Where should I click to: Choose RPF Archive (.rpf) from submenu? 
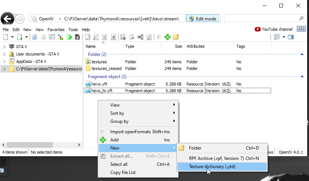222,158
